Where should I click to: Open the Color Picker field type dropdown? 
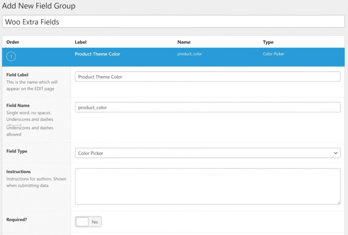tap(207, 153)
